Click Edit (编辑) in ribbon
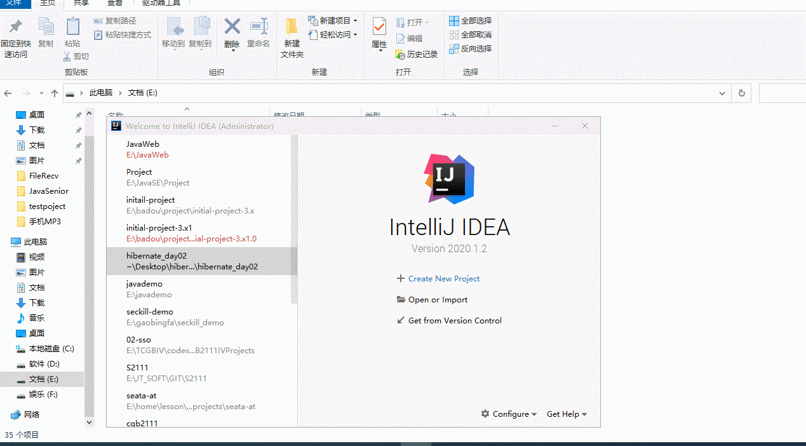The image size is (806, 446). pyautogui.click(x=409, y=39)
